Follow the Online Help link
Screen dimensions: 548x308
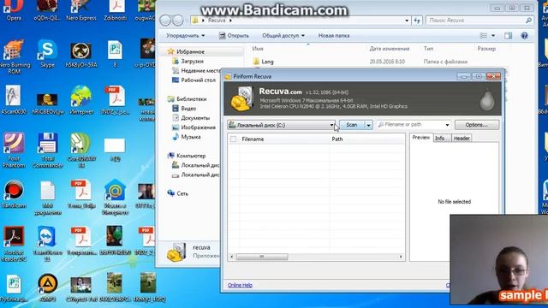pyautogui.click(x=240, y=285)
